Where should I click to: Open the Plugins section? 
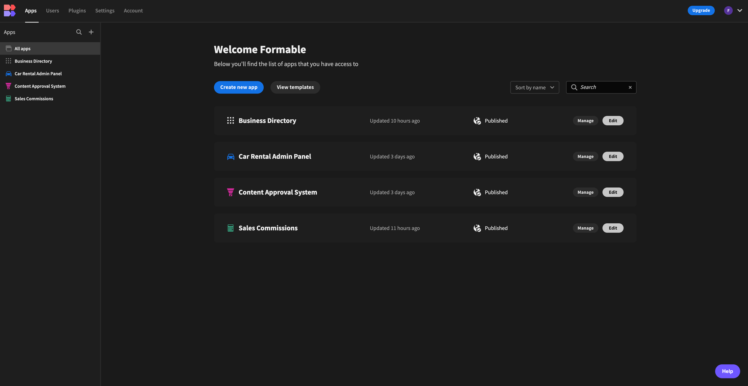coord(77,10)
